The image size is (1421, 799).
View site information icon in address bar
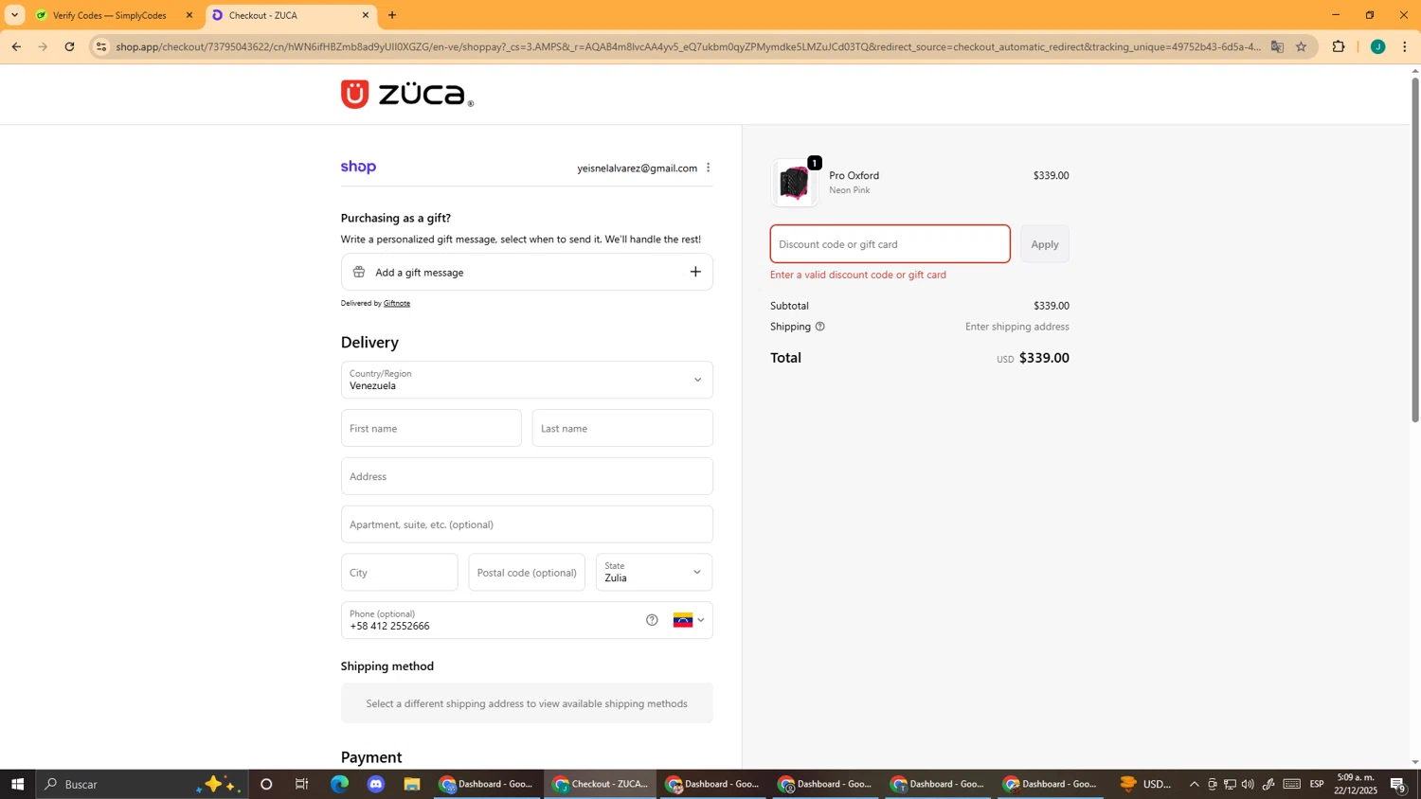(x=101, y=46)
